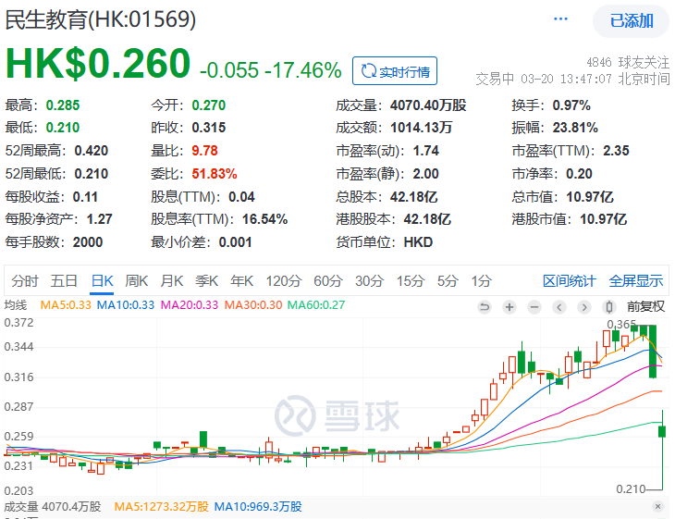
Task: Click the 实时行情 refresh button
Action: click(395, 71)
